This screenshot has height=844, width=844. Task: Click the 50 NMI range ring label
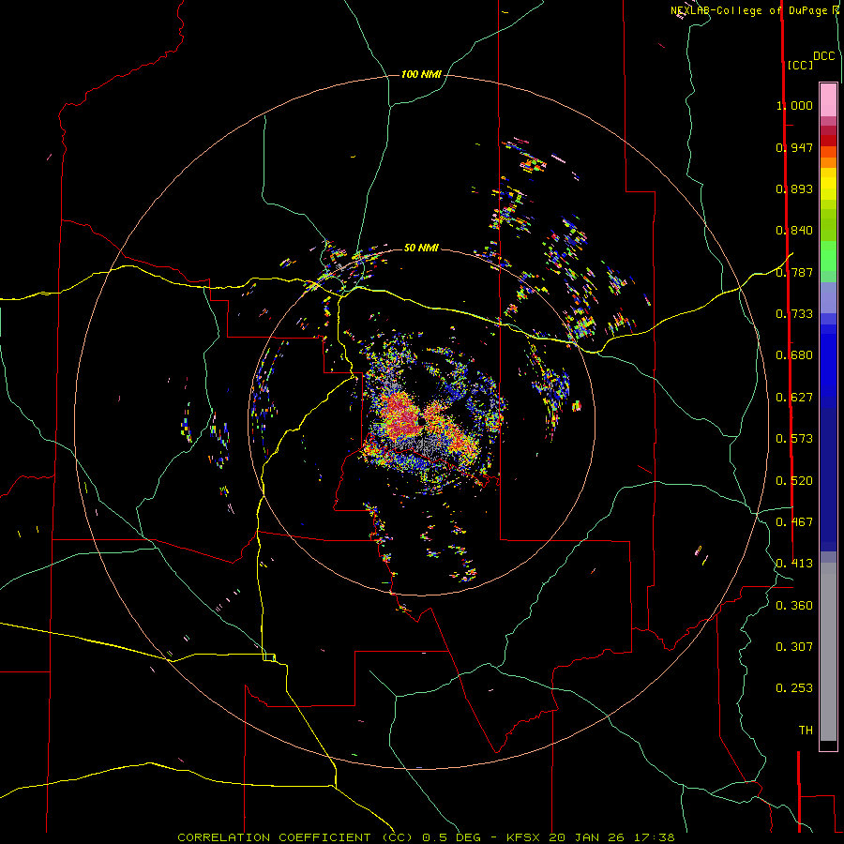pos(421,248)
